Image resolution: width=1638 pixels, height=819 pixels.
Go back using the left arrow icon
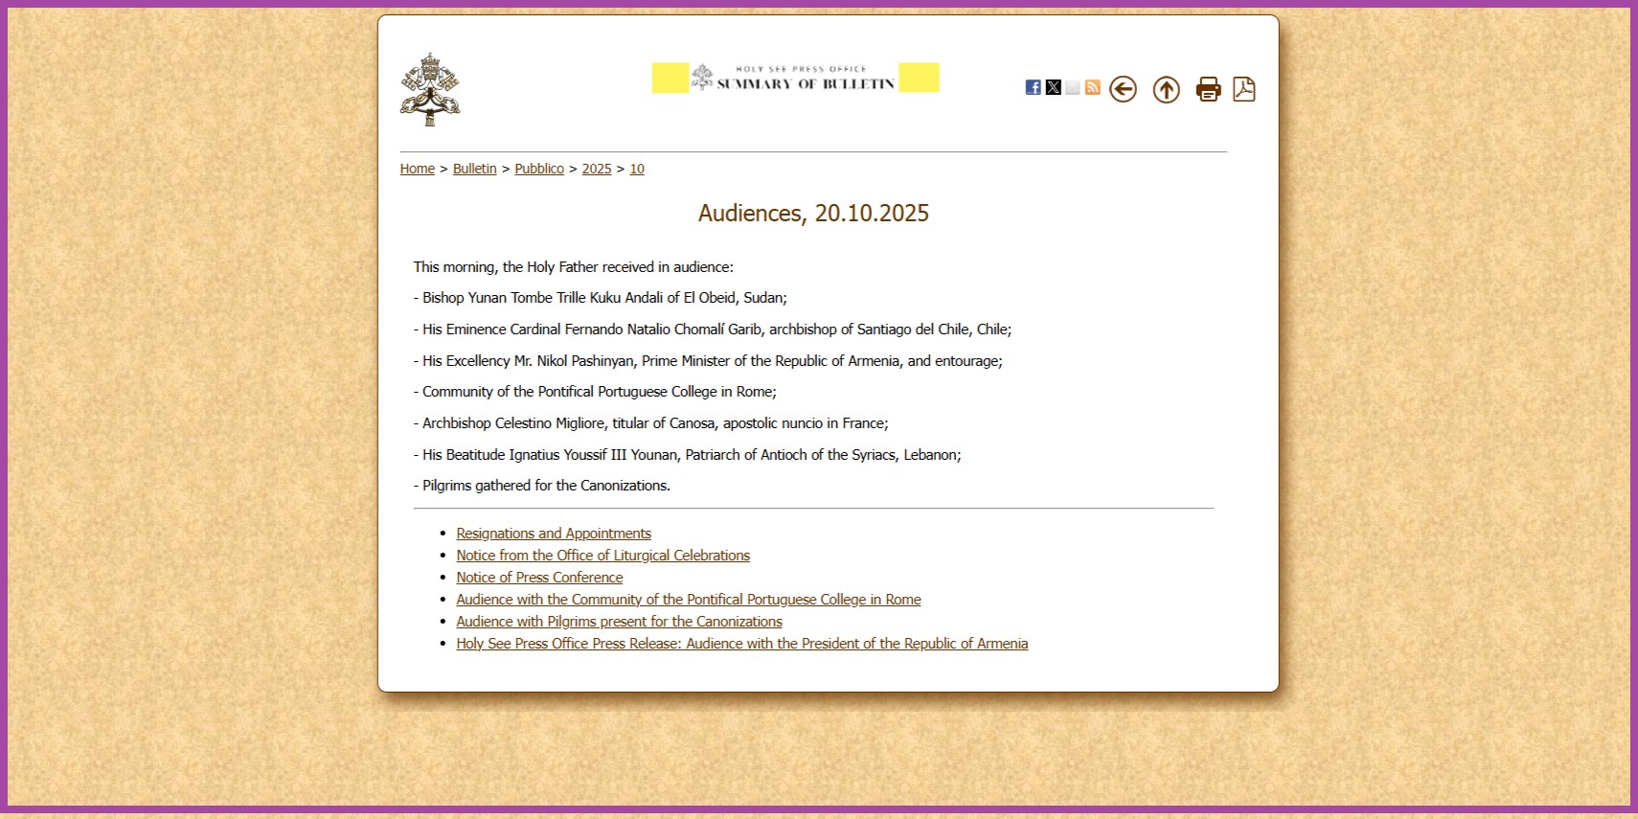pos(1123,89)
